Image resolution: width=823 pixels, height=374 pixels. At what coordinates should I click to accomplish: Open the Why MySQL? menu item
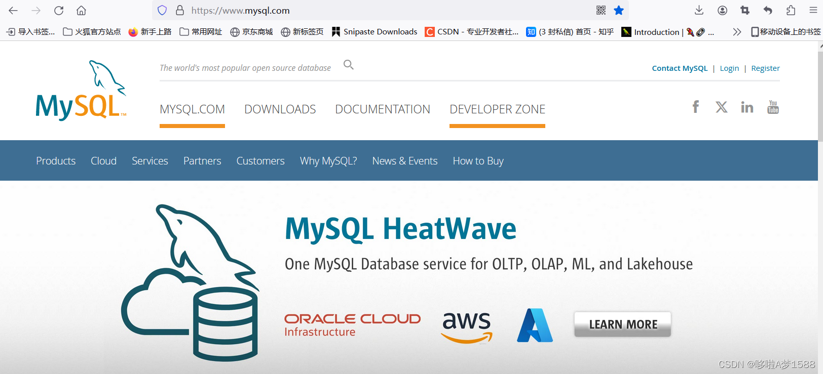[328, 161]
